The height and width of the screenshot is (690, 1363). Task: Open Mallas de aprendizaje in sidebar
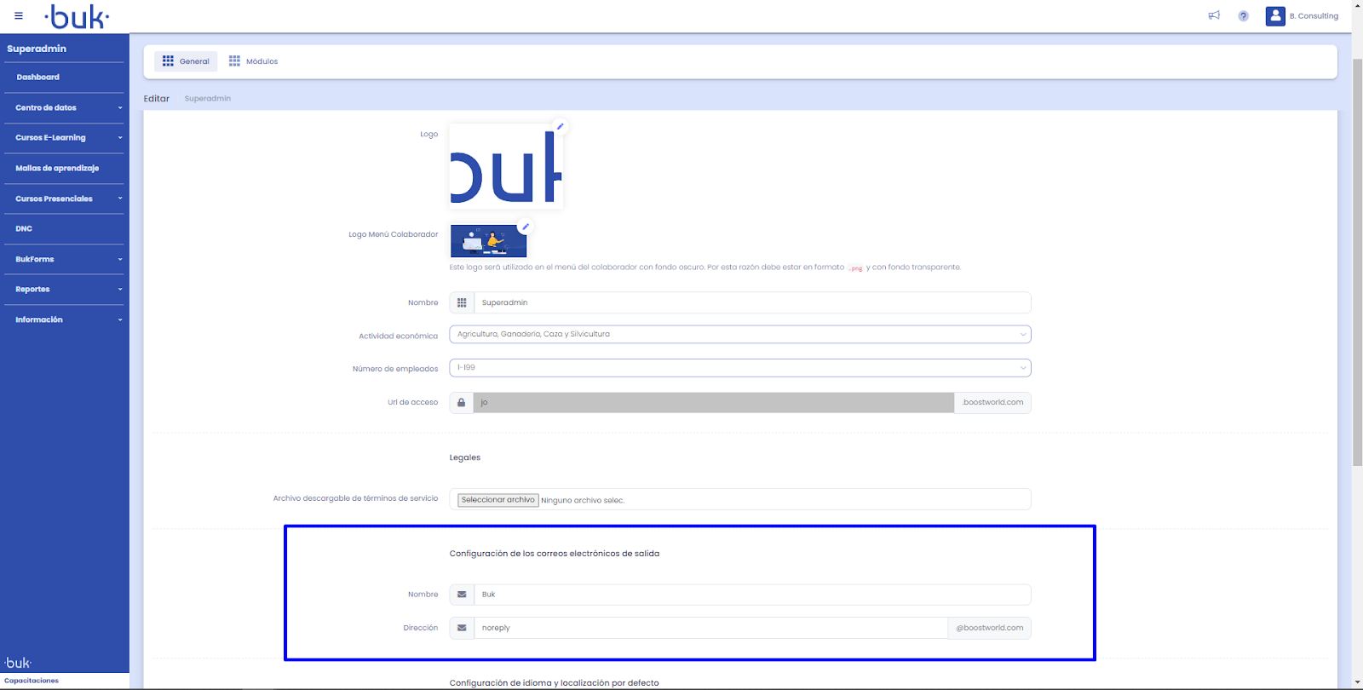(57, 169)
